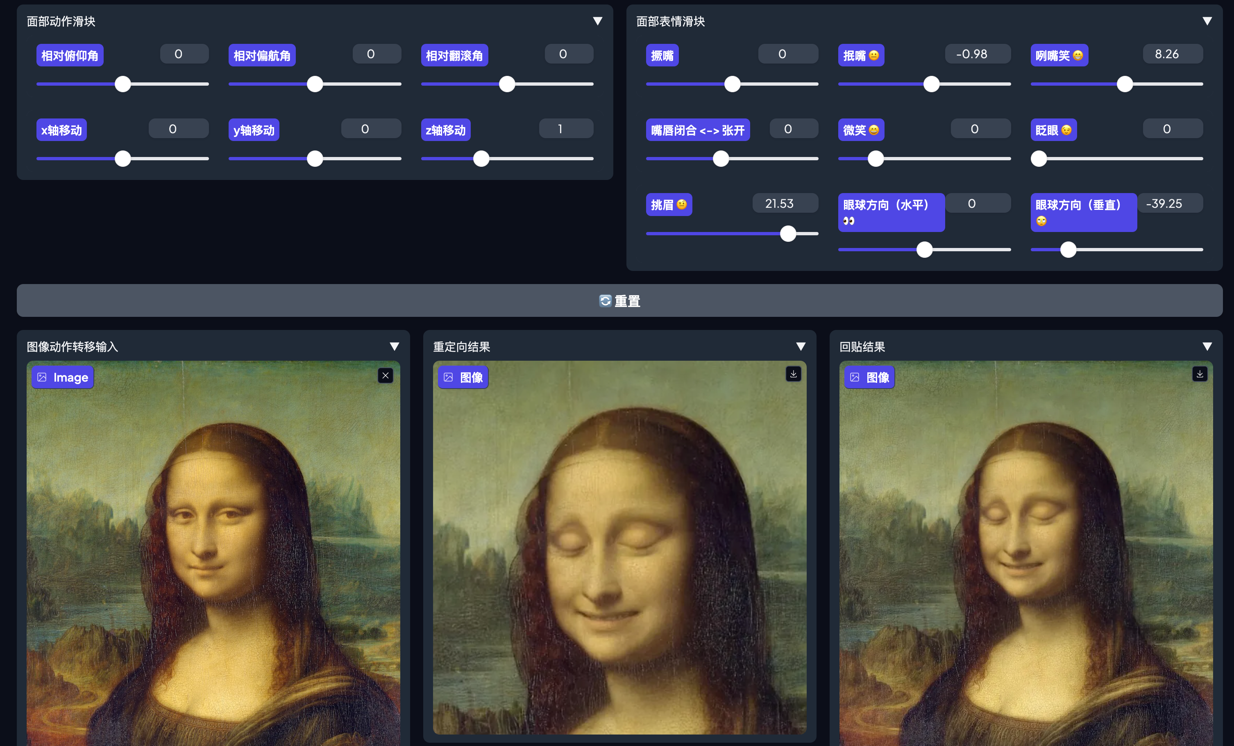
Task: Click the 嘴唇闭合 <-> 张开 slider handle
Action: 721,159
